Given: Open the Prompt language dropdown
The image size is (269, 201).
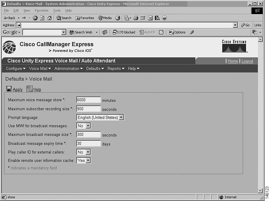Looking at the screenshot, I should click(121, 117).
